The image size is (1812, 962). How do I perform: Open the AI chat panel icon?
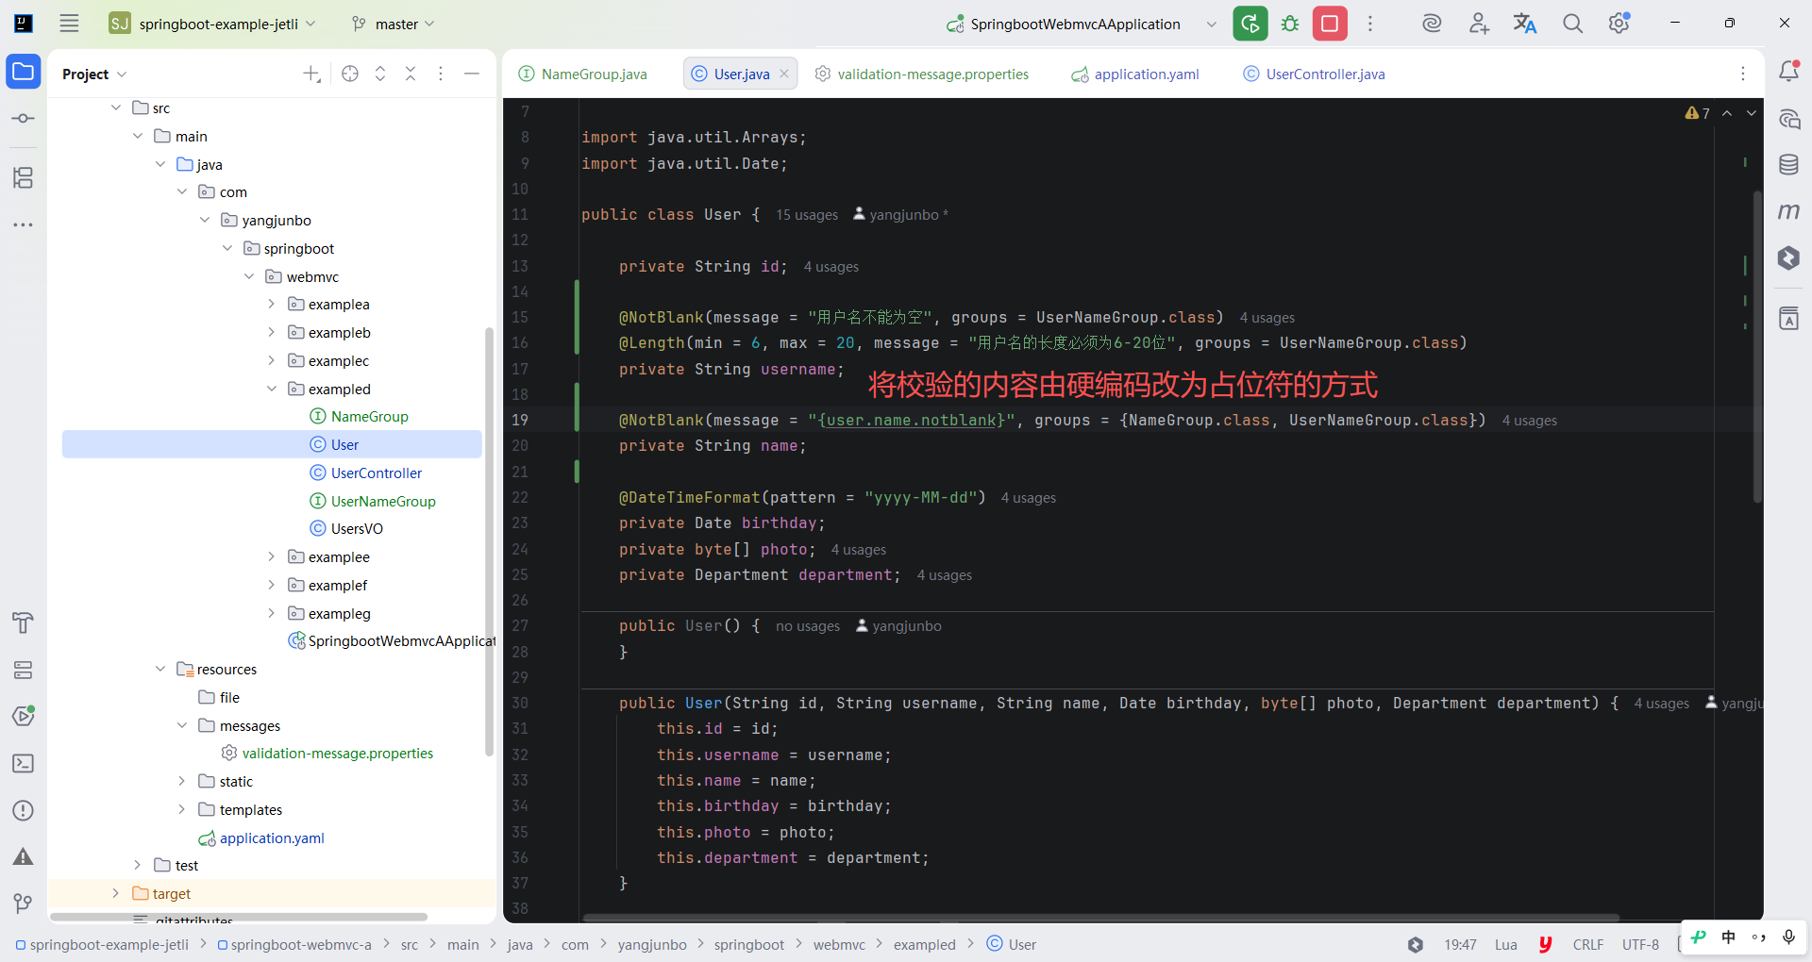(x=1788, y=119)
